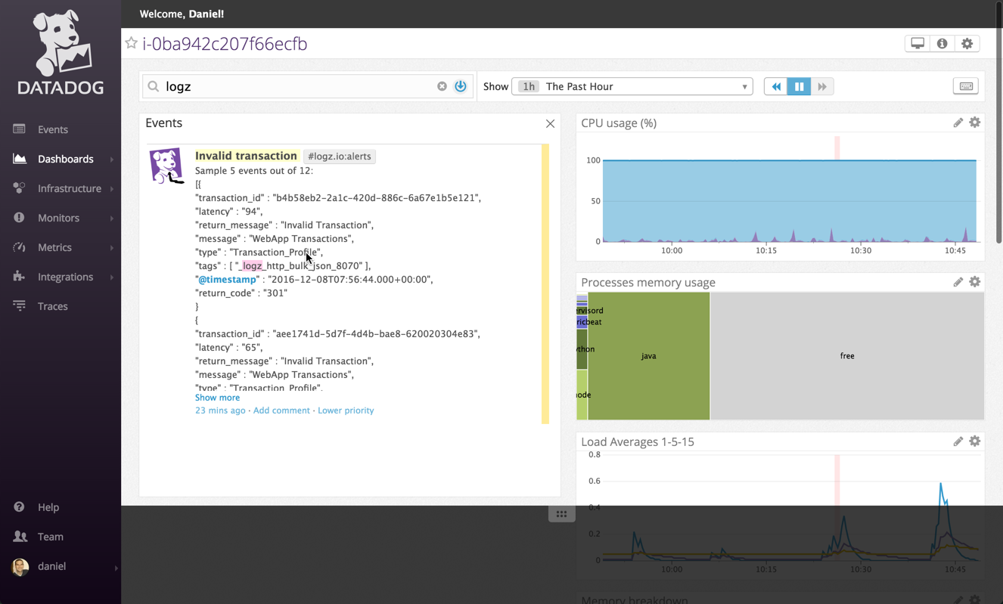Step the time window backward

tap(775, 86)
